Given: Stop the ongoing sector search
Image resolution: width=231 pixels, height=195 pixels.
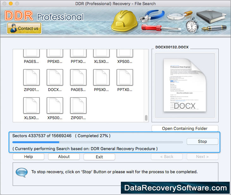Looking at the screenshot, I should [202, 141].
